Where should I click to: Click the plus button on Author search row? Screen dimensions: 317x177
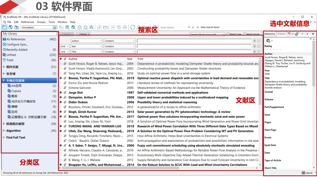click(254, 41)
